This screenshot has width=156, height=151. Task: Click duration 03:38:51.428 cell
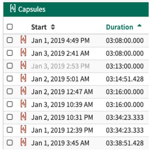coord(125,143)
